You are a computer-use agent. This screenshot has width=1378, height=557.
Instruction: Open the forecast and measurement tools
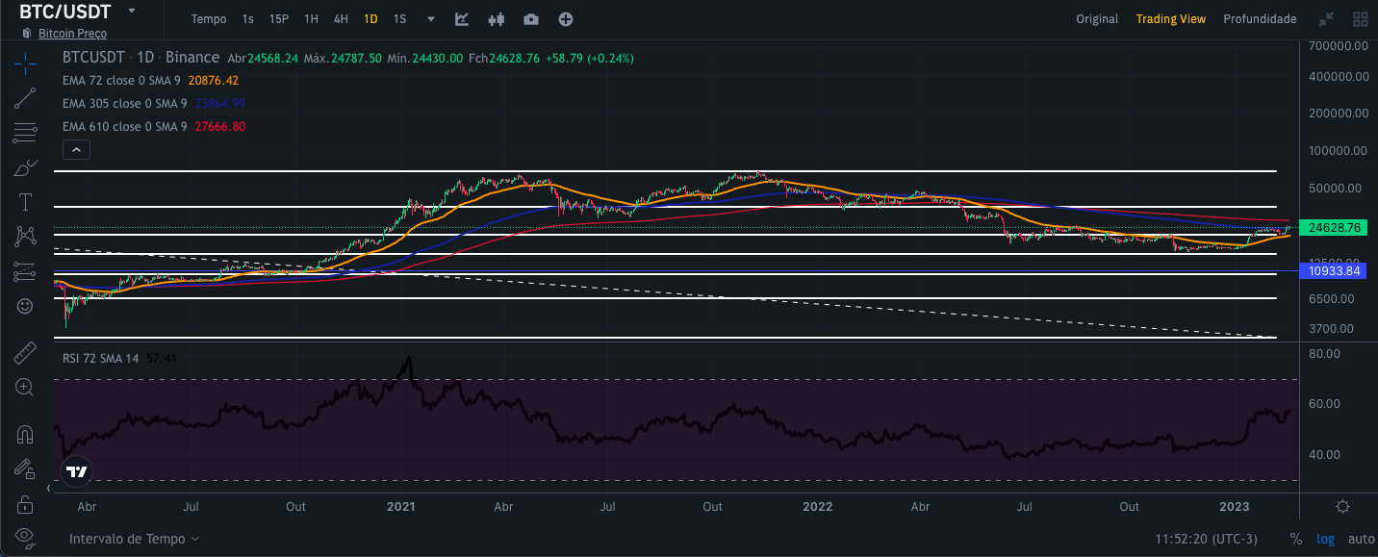pyautogui.click(x=25, y=271)
